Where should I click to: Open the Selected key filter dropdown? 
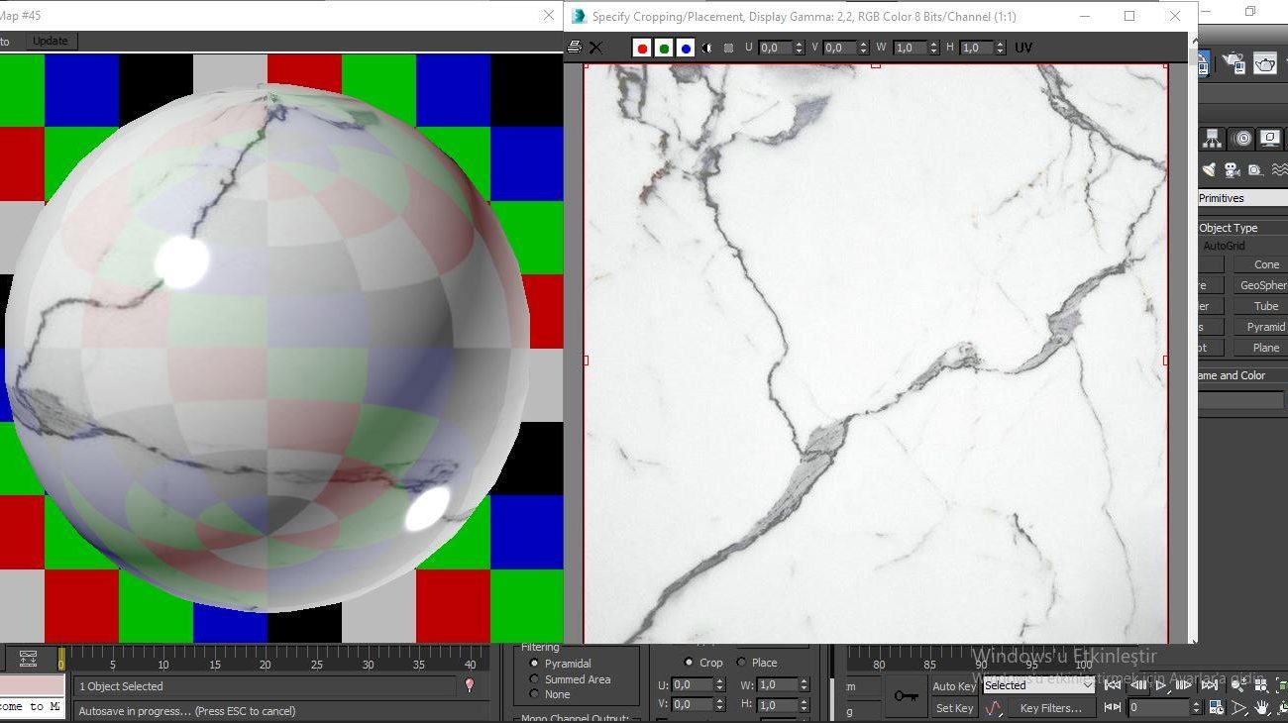point(1038,685)
